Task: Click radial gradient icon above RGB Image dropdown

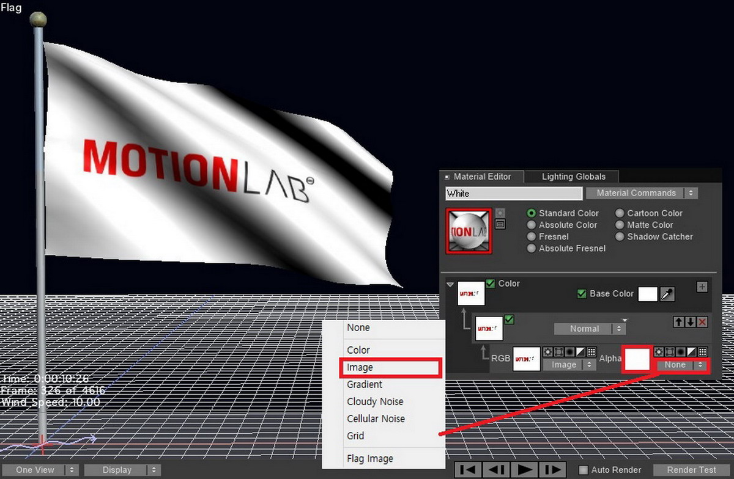Action: (x=569, y=352)
